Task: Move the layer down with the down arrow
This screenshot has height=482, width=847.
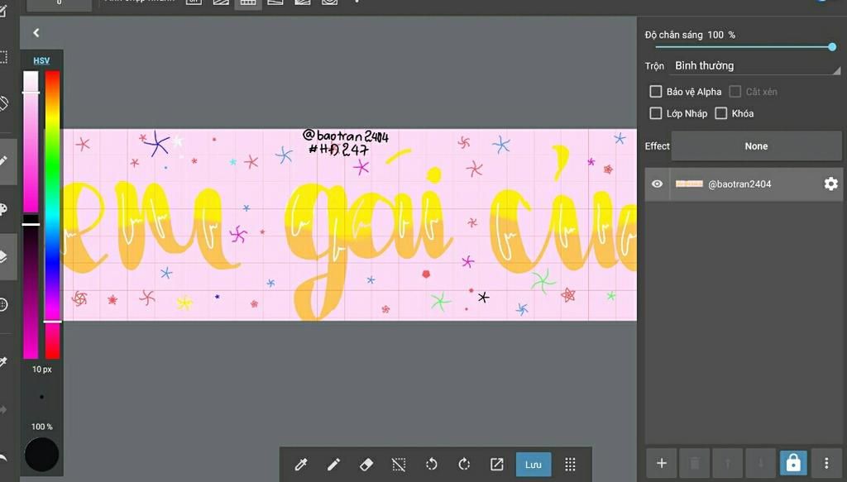Action: click(761, 463)
